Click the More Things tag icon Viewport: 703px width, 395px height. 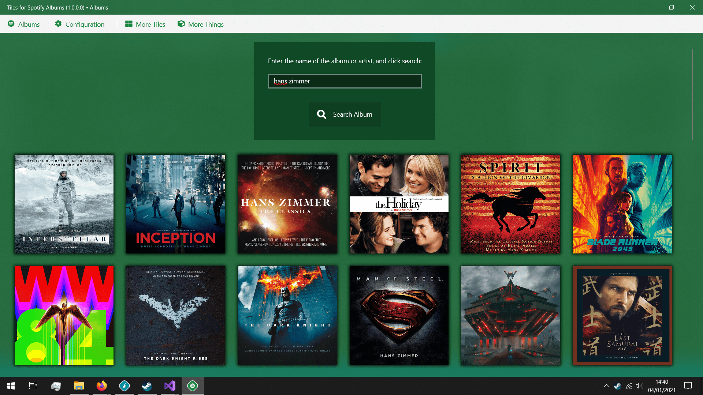[x=181, y=24]
